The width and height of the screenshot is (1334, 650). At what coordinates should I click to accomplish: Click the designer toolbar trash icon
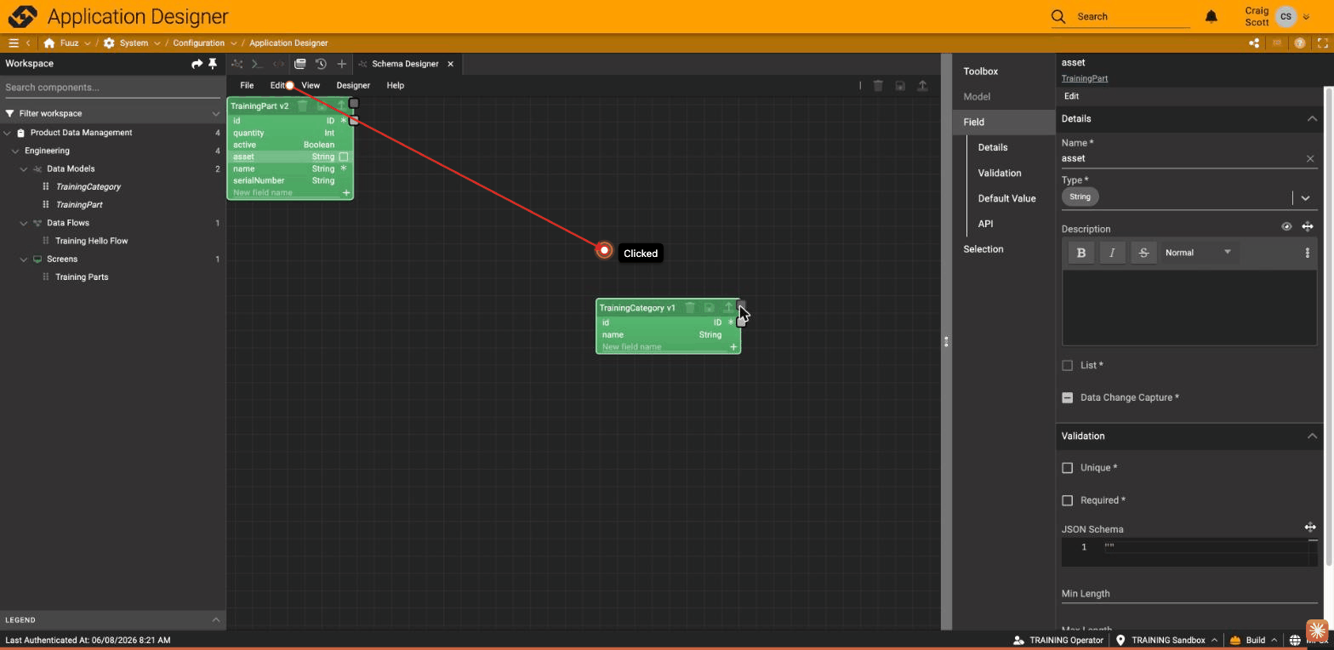(878, 85)
